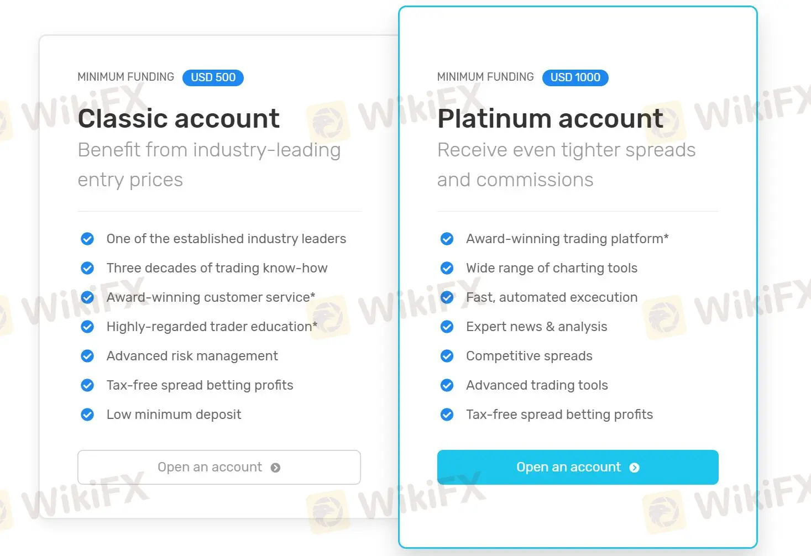Viewport: 811px width, 556px height.
Task: Click checkmark next to Low minimum deposit
Action: pyautogui.click(x=87, y=415)
